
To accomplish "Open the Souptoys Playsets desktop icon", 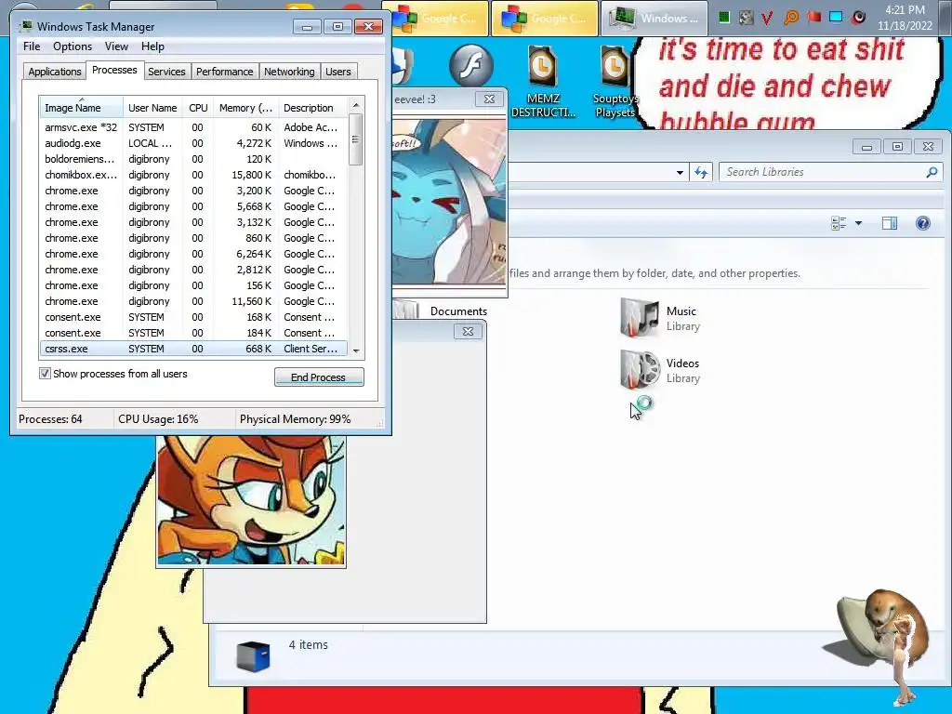I will 615,82.
